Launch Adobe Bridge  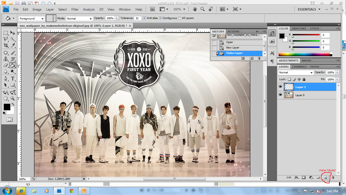(x=152, y=9)
